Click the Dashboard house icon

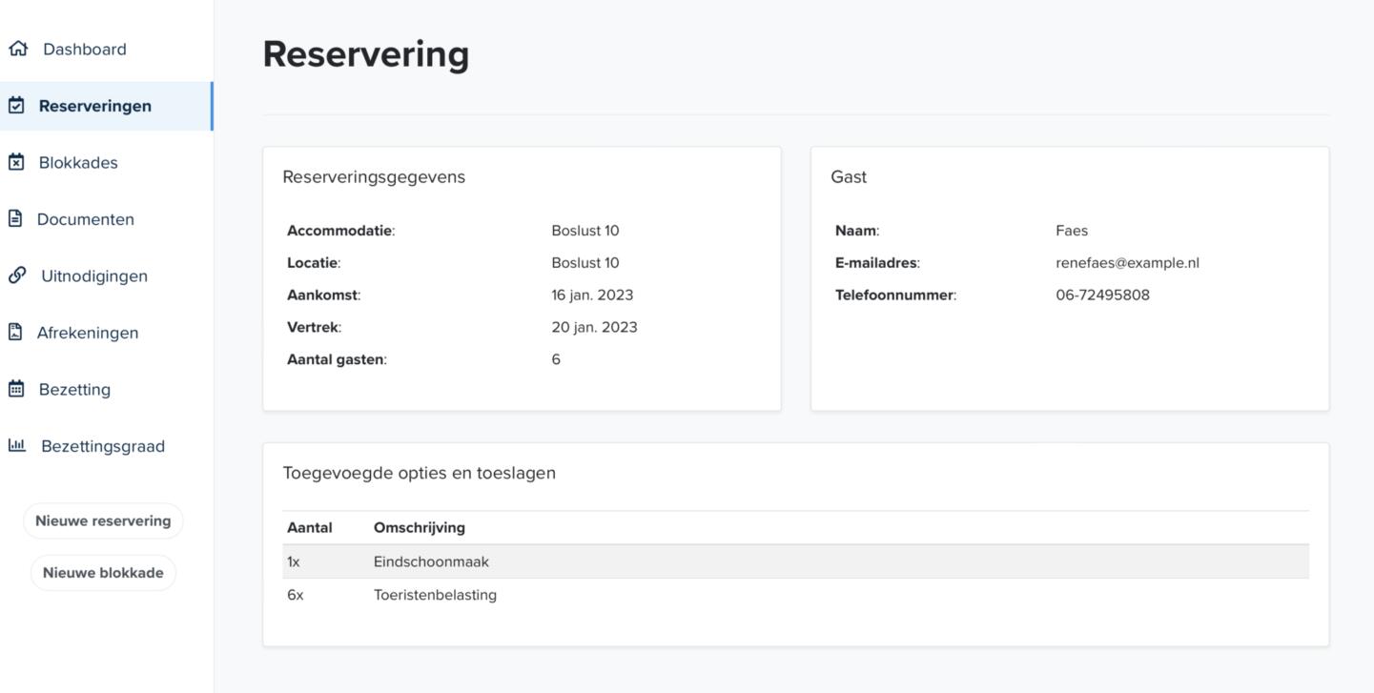[x=17, y=49]
